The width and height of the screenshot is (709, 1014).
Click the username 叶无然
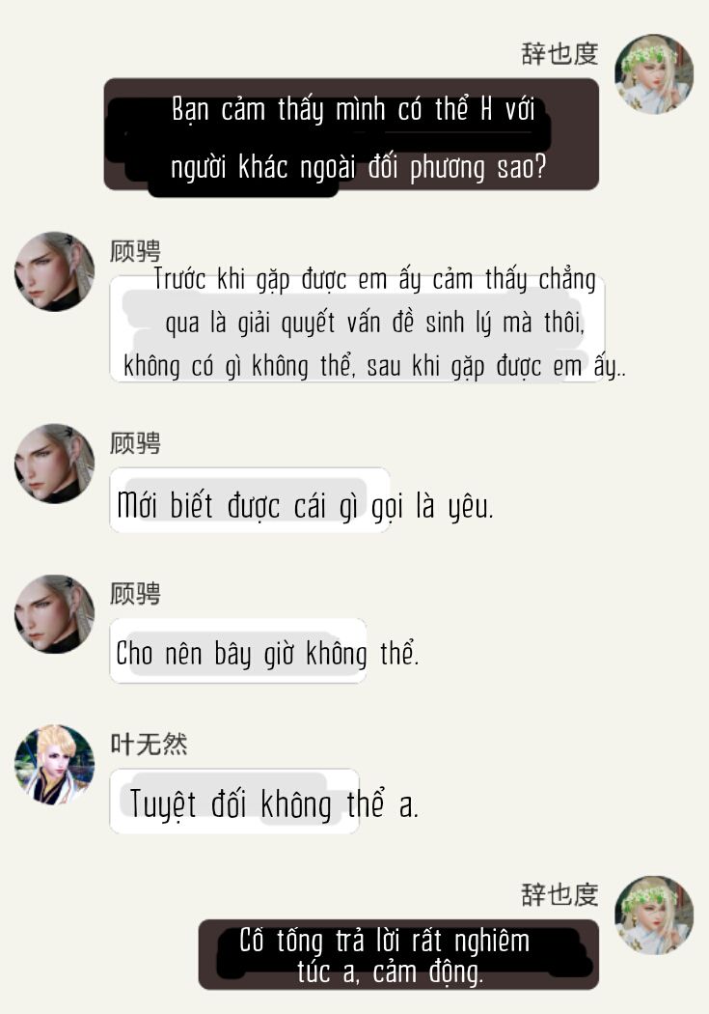149,745
